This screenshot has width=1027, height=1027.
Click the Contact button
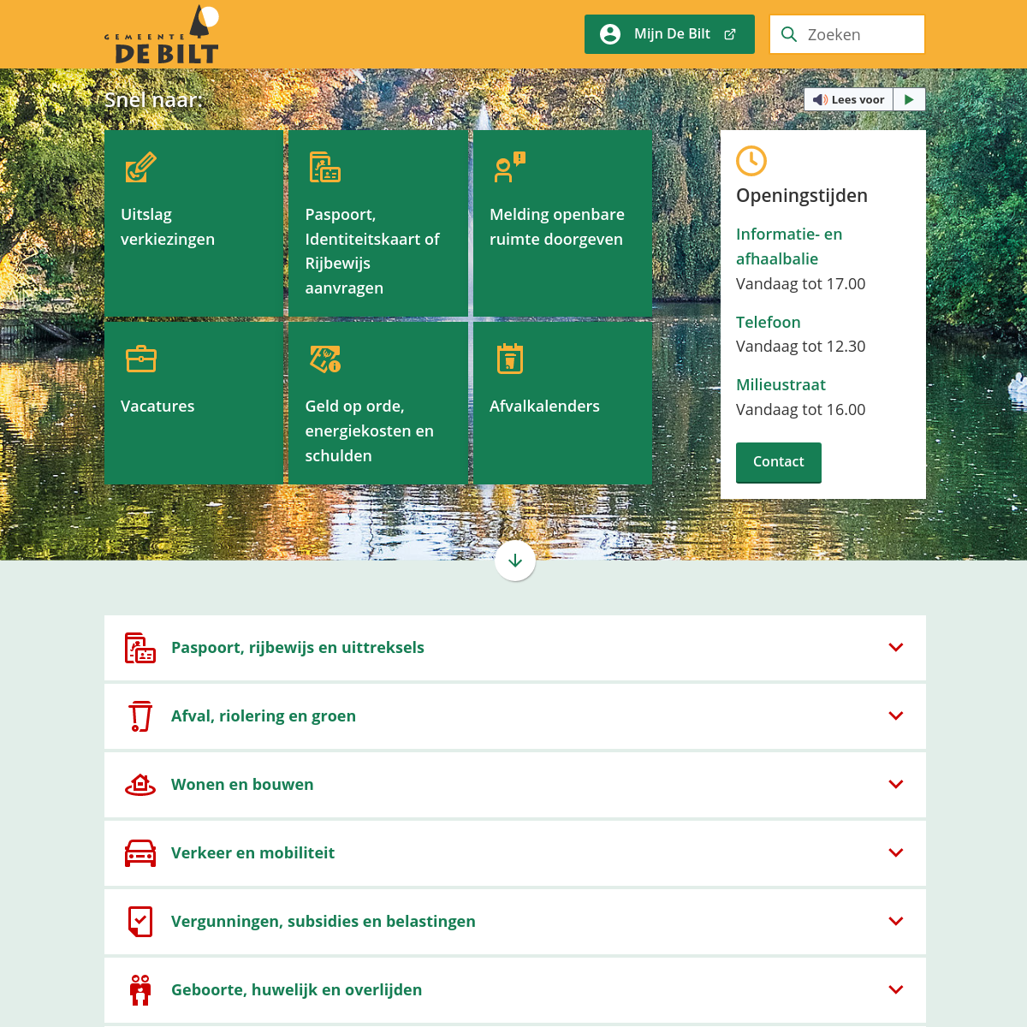779,462
